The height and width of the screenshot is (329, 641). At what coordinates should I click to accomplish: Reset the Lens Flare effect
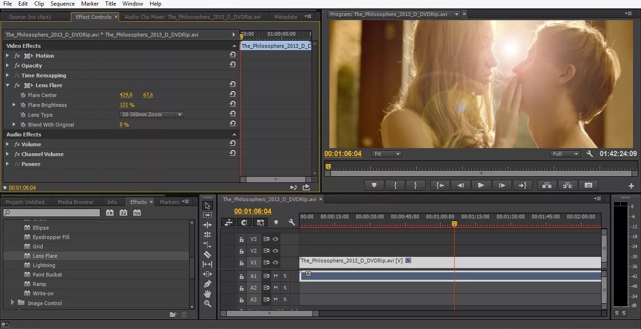pyautogui.click(x=233, y=85)
